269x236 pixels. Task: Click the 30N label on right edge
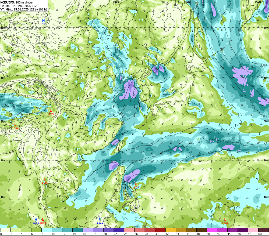point(266,121)
